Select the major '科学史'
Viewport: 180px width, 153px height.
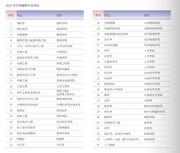(108, 67)
